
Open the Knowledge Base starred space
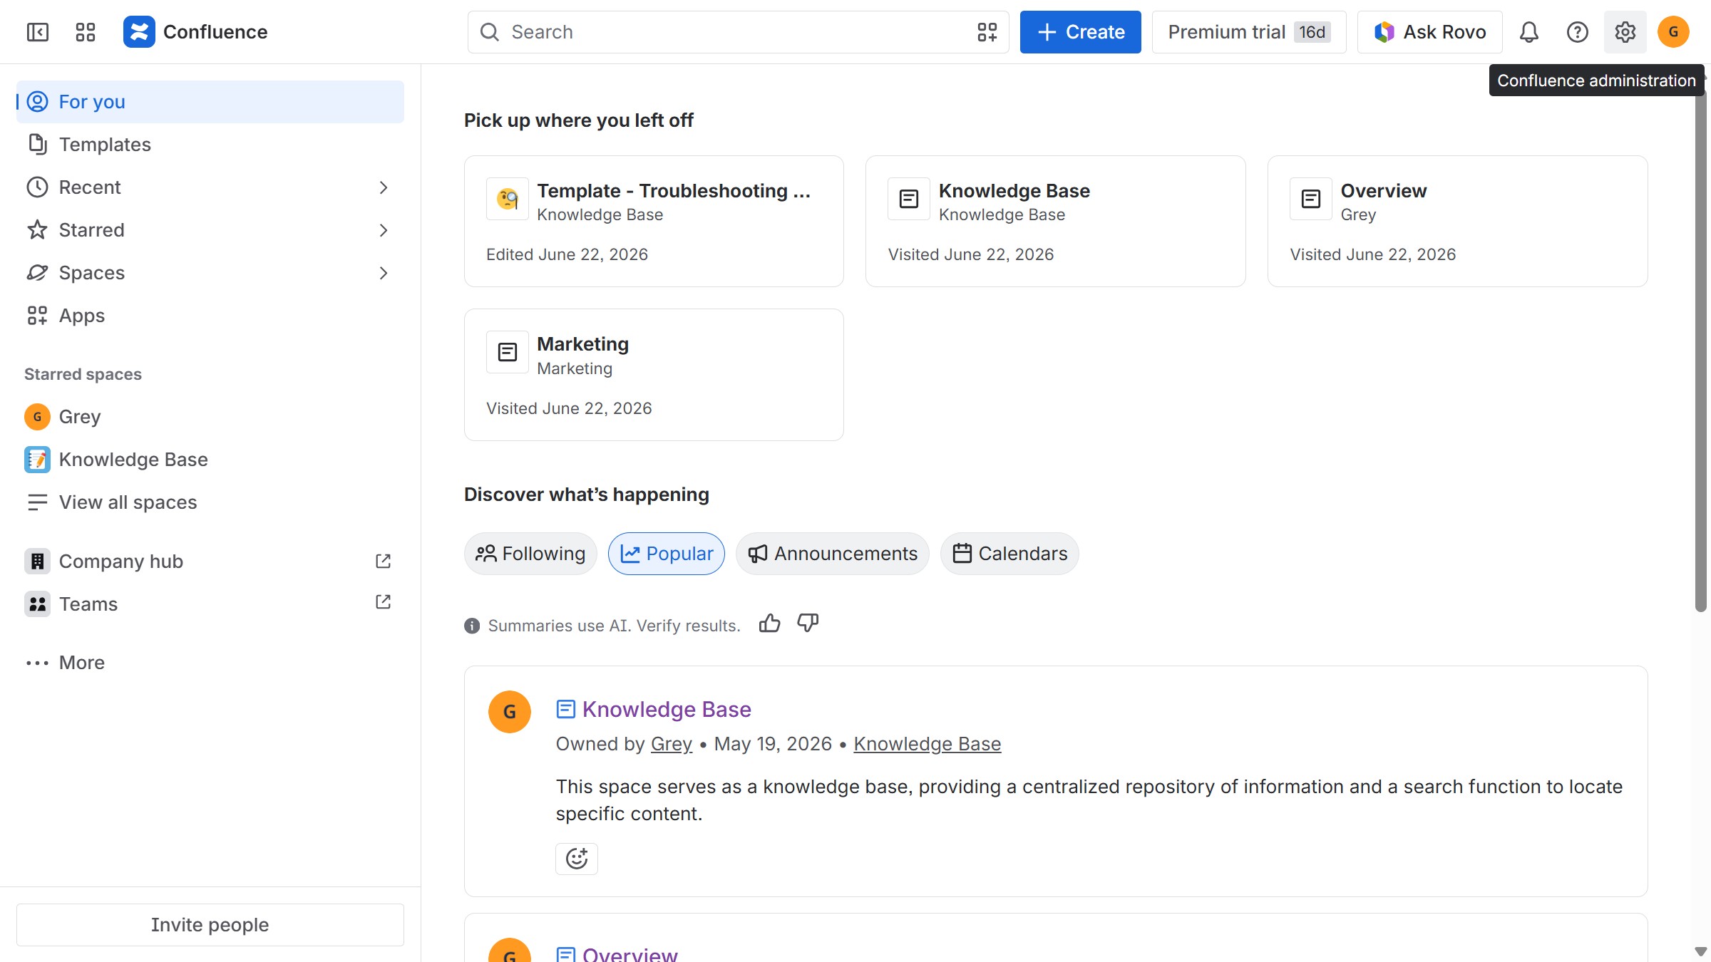click(x=210, y=460)
